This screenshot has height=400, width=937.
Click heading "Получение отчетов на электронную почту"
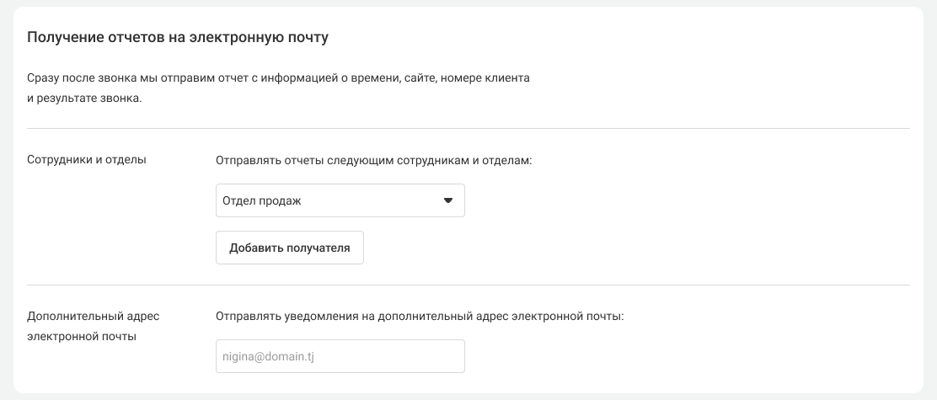tap(178, 37)
